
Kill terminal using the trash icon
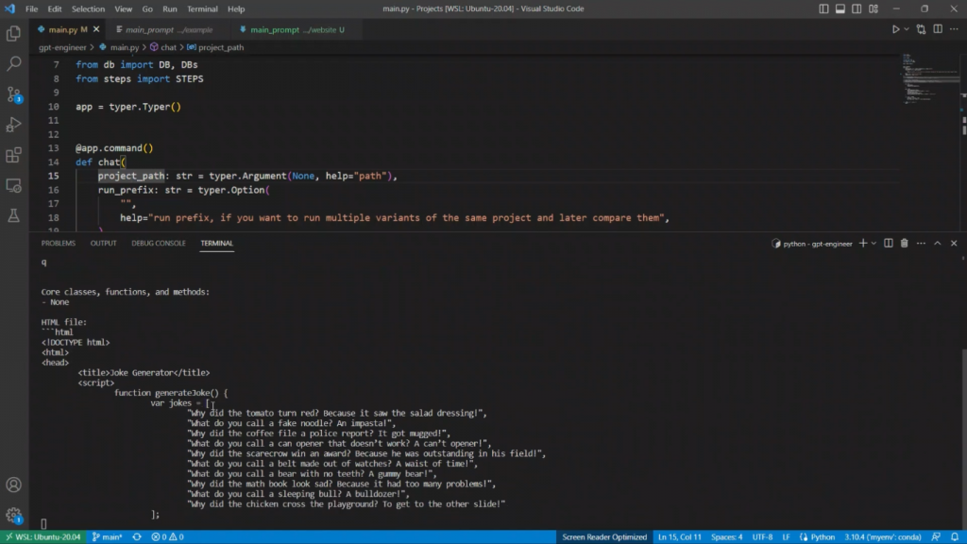[904, 244]
